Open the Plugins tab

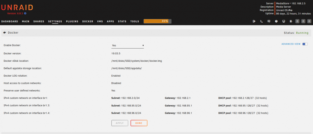72,22
